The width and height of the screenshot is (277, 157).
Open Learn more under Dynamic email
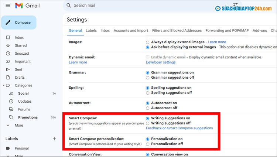pyautogui.click(x=78, y=62)
